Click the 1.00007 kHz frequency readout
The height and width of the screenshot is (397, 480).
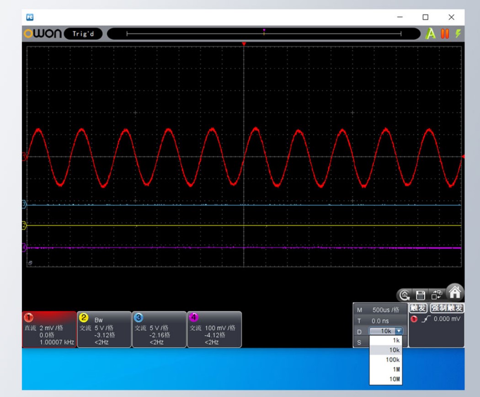[x=57, y=342]
